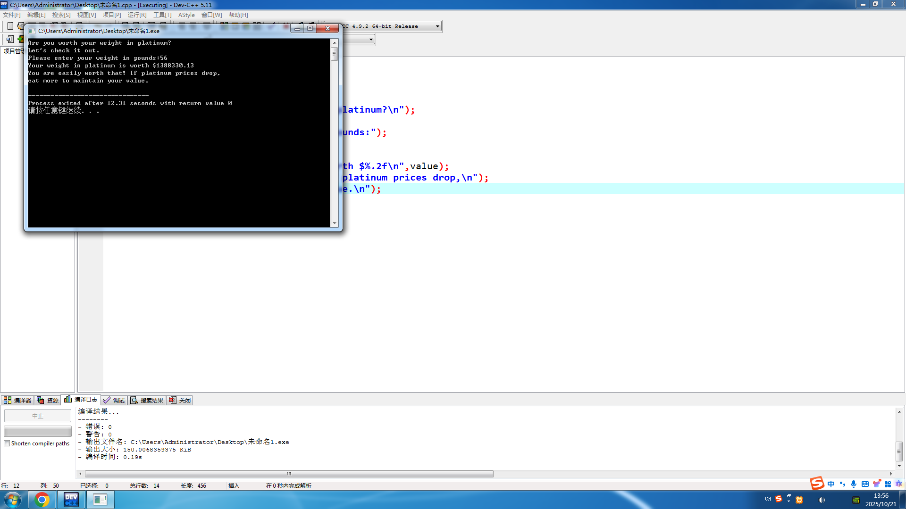Toggle Sogou punctuation mode icon
The width and height of the screenshot is (906, 509).
click(842, 484)
